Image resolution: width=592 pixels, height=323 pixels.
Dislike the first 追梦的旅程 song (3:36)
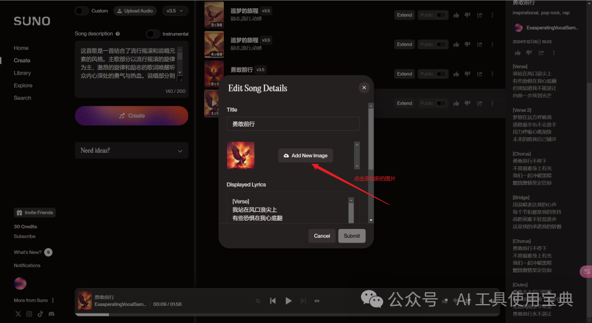pyautogui.click(x=468, y=15)
